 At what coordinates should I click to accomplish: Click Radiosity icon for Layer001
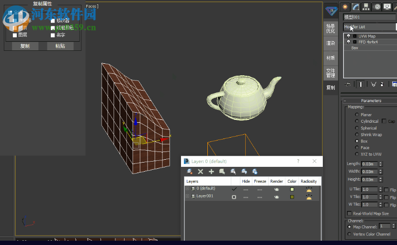click(x=309, y=197)
